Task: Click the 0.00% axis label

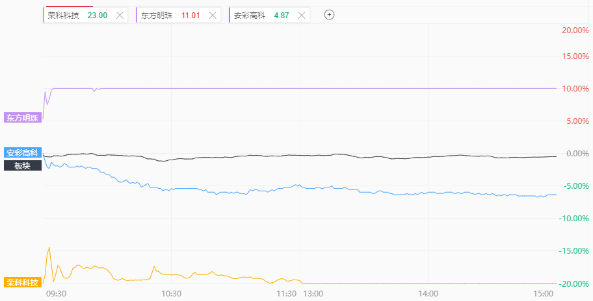Action: click(577, 154)
